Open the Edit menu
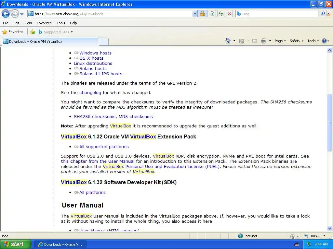 [x=16, y=23]
